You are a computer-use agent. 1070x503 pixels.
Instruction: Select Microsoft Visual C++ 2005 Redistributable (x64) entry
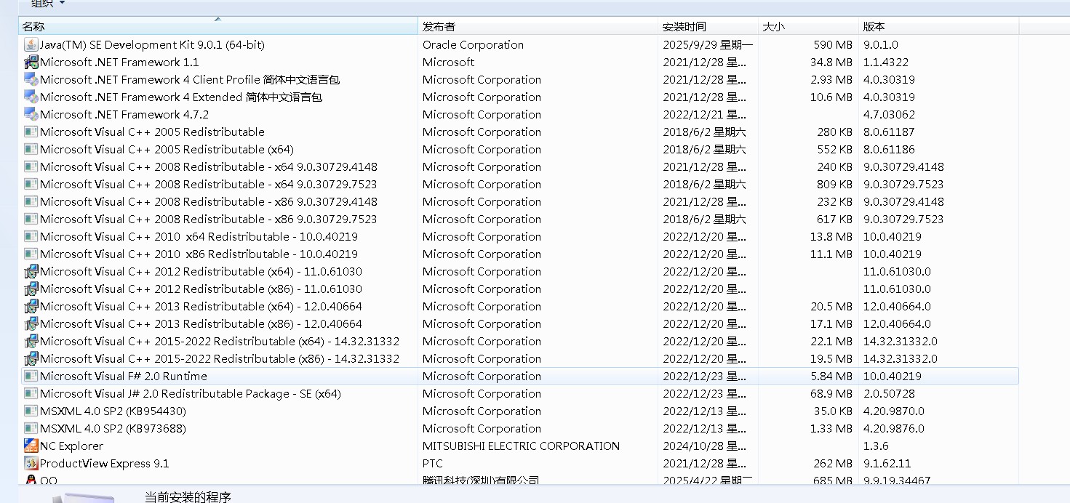(167, 150)
